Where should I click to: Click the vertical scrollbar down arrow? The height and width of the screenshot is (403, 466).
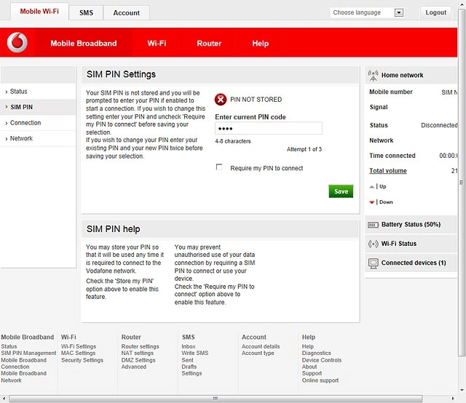click(462, 391)
